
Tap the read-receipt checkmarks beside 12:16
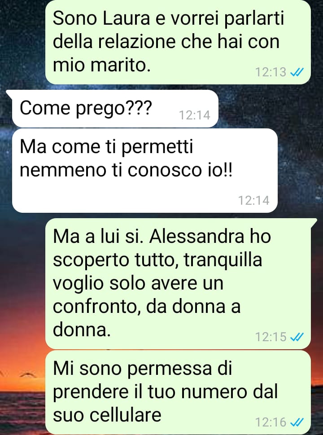[x=297, y=422]
